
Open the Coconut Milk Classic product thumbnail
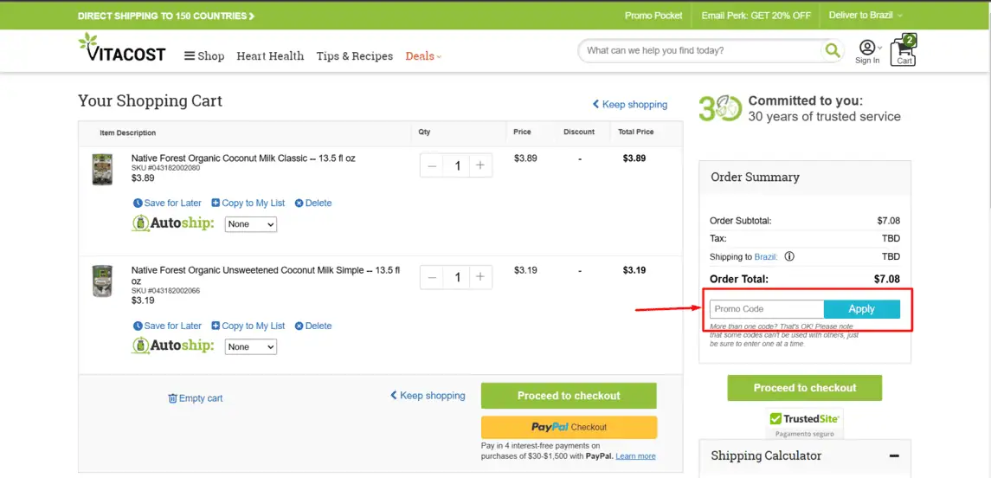[x=102, y=170]
